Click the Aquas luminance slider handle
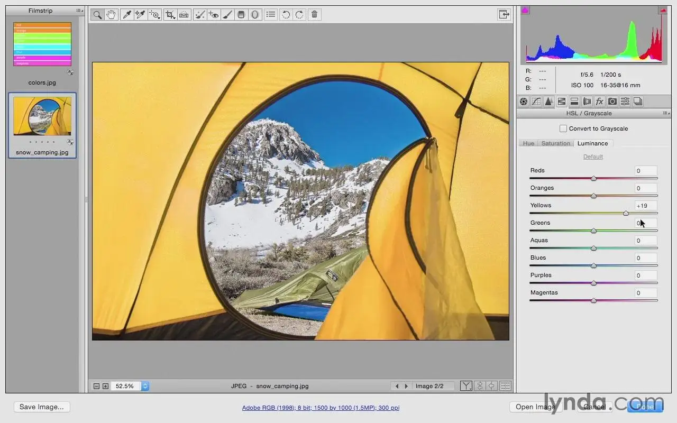The width and height of the screenshot is (677, 423). coord(593,249)
